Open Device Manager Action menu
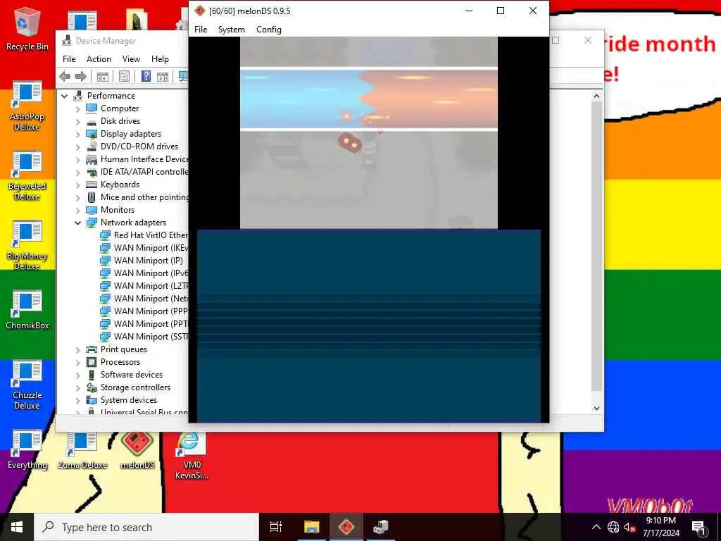The height and width of the screenshot is (541, 721). (99, 59)
